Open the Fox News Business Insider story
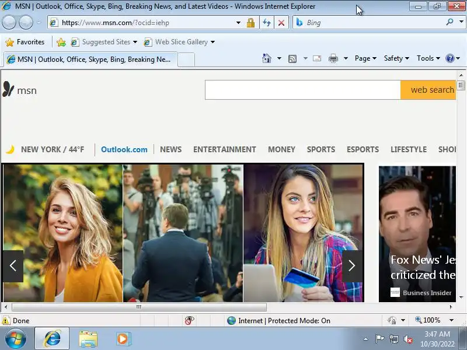467x350 pixels. pos(417,234)
